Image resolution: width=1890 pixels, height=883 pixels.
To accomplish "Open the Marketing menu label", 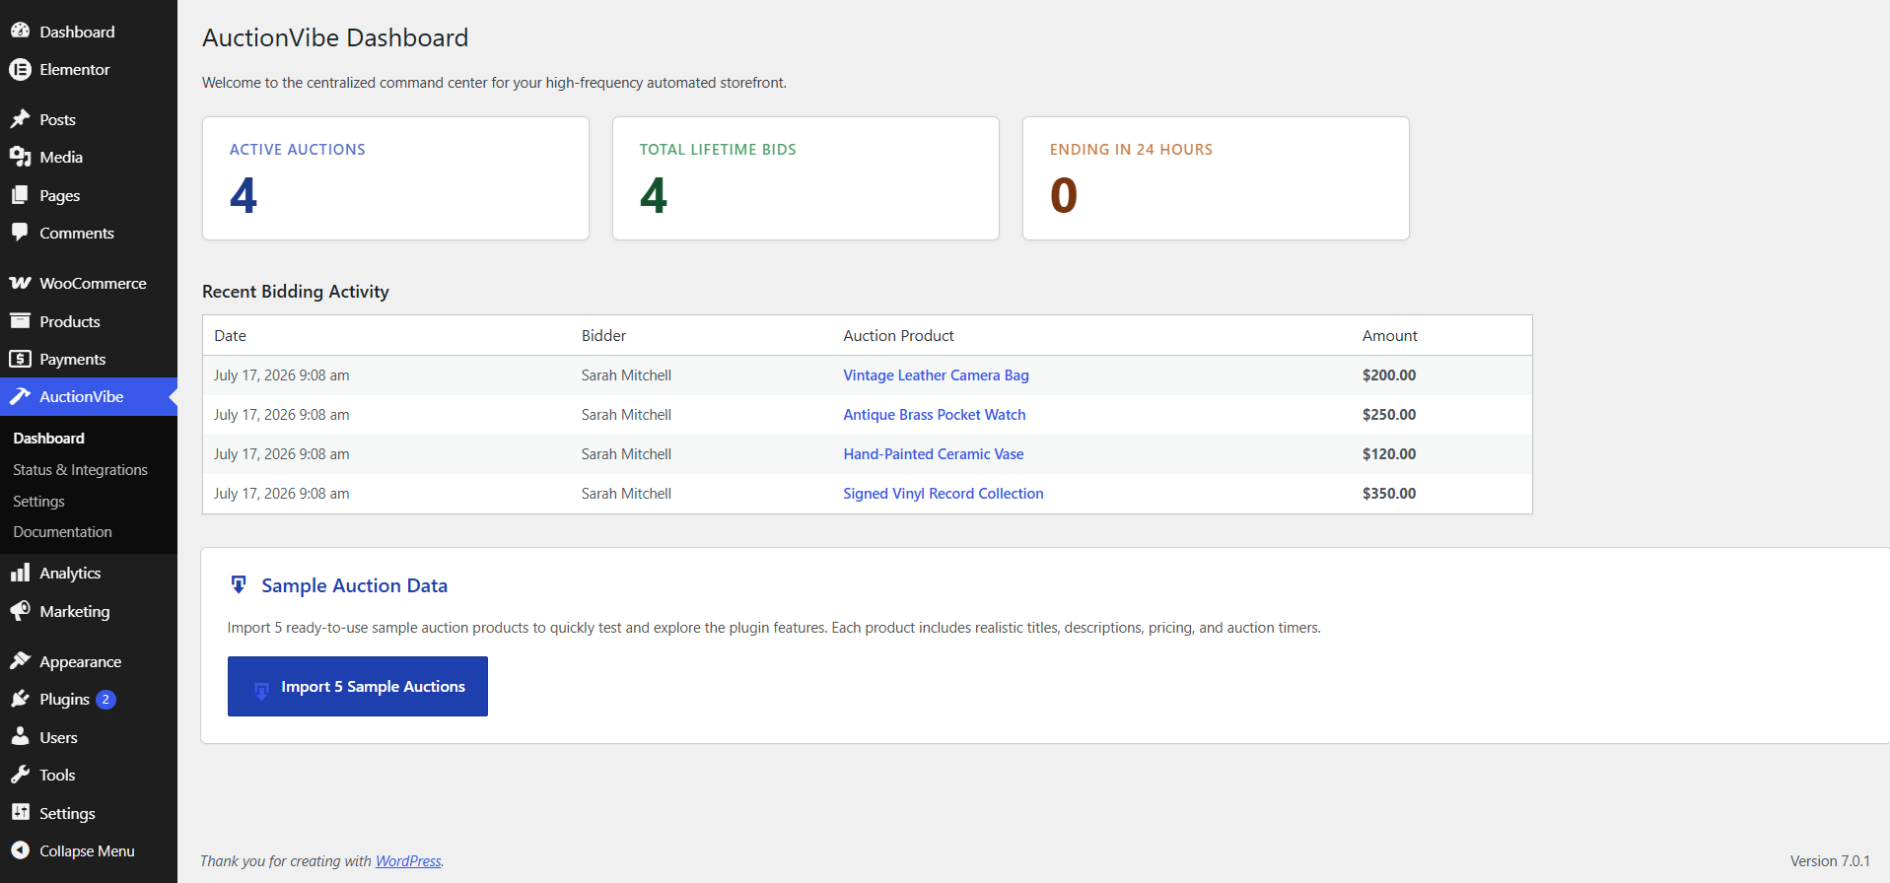I will (75, 611).
